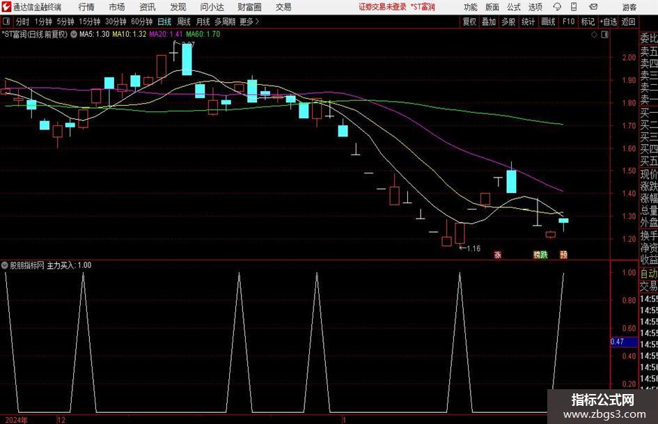The height and width of the screenshot is (424, 658).
Task: Click the MA10: 1.32 indicator label
Action: (130, 34)
